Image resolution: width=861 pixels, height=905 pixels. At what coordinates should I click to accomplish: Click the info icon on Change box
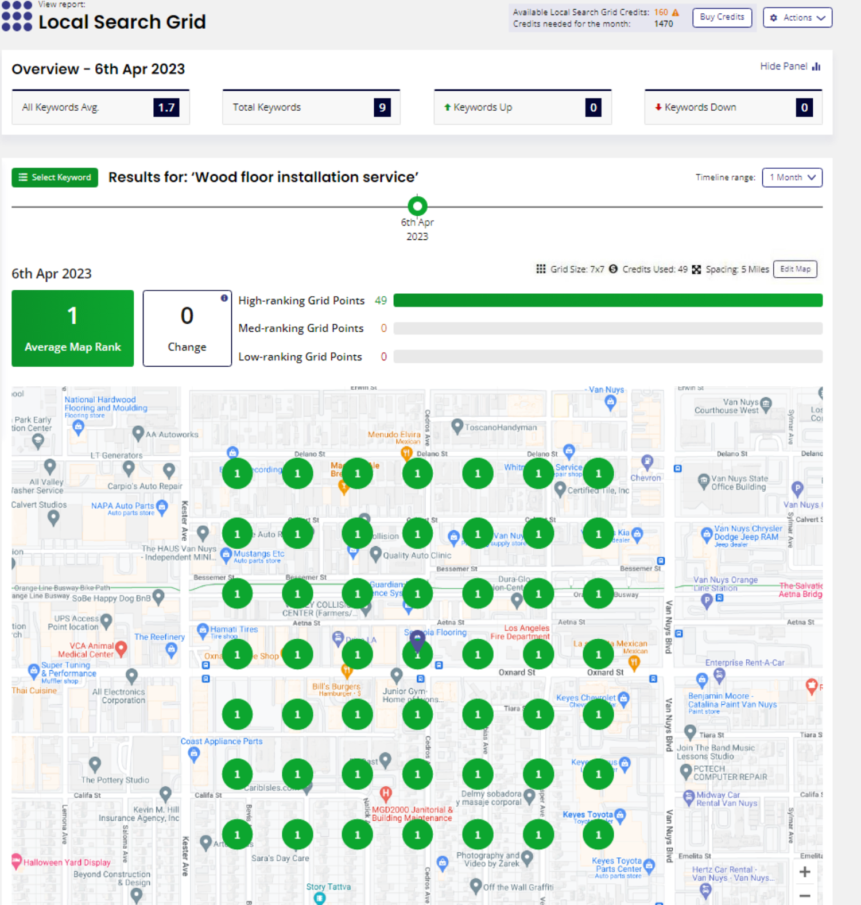click(x=224, y=298)
